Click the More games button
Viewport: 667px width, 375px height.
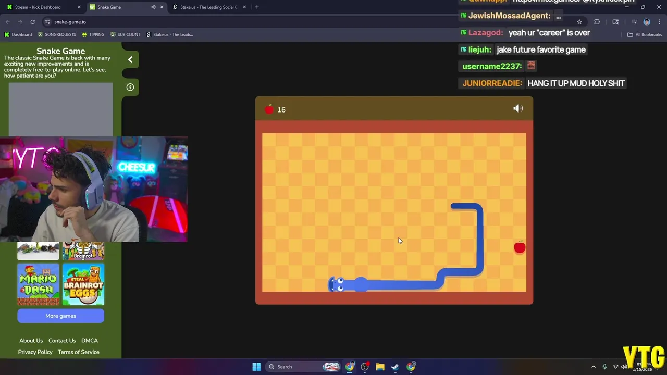[x=60, y=316]
